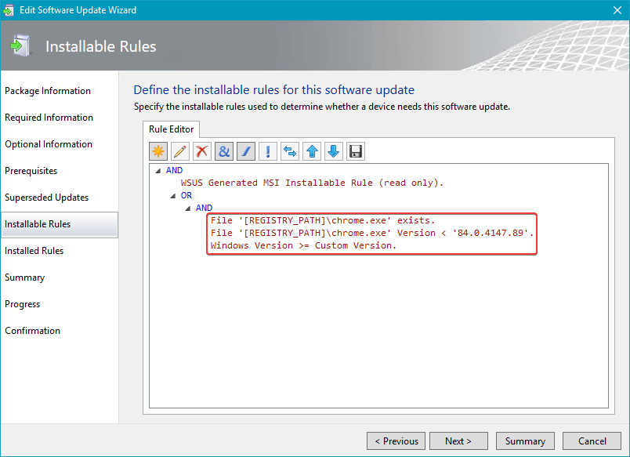Click the ampersand AND group icon
630x457 pixels.
224,151
